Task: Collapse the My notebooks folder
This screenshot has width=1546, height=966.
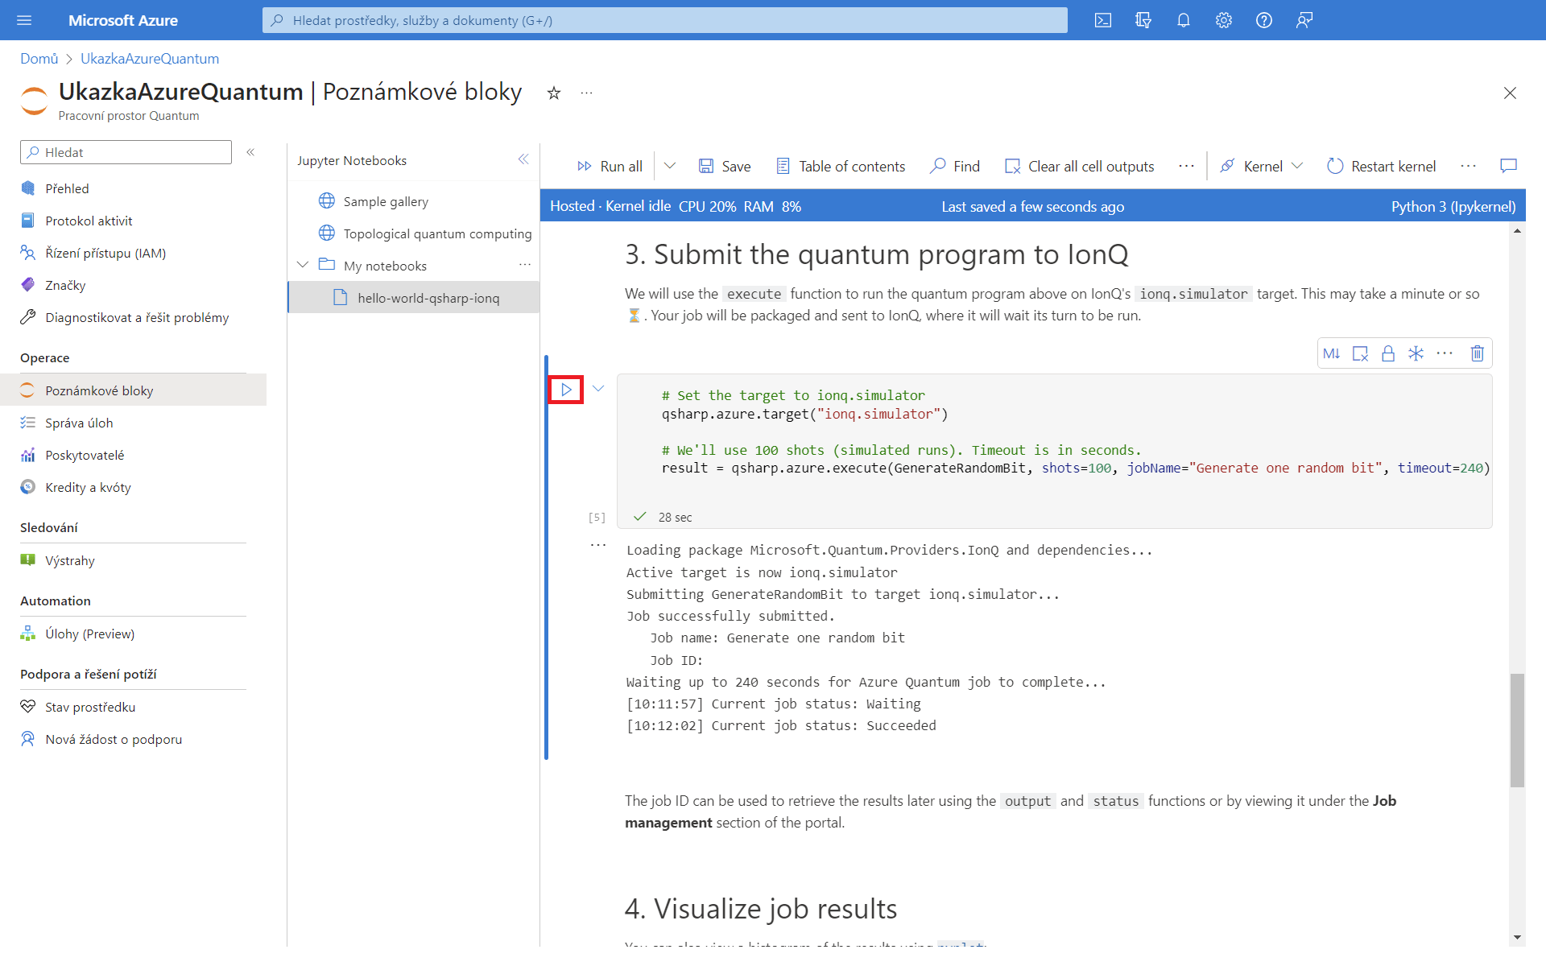Action: pyautogui.click(x=303, y=265)
